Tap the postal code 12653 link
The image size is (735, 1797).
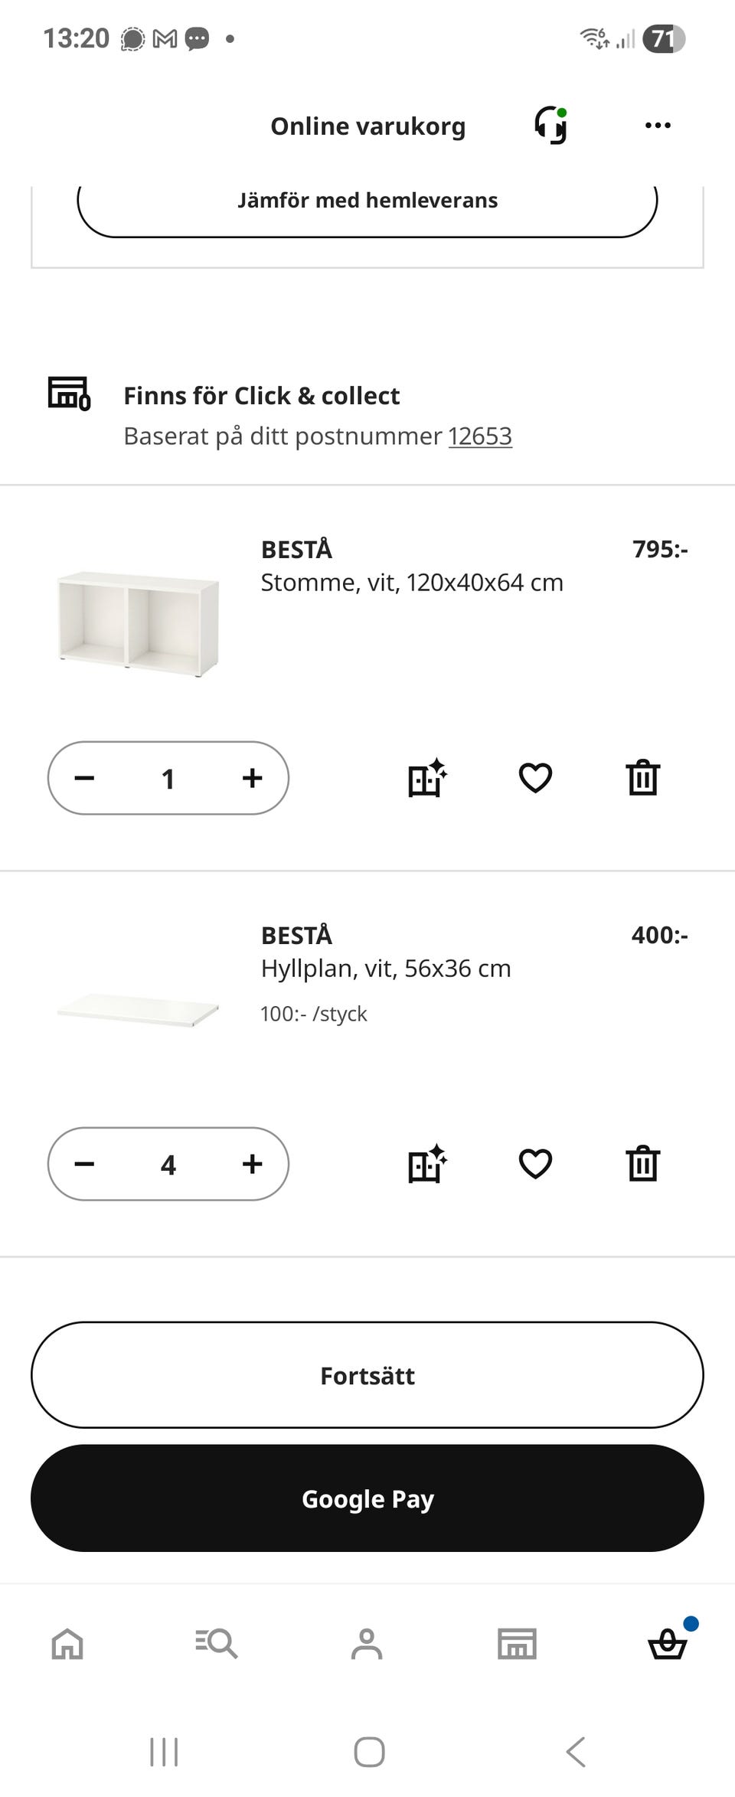[x=480, y=436]
